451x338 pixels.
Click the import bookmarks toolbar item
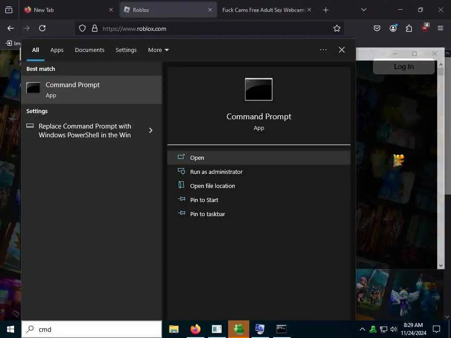pos(13,44)
